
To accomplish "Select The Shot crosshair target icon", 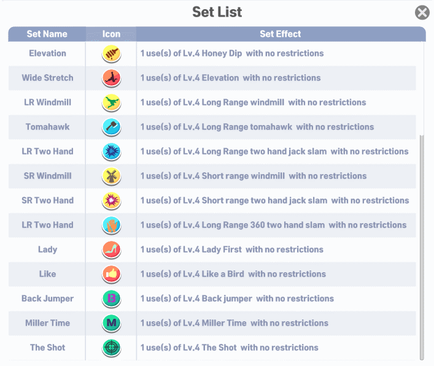I will pyautogui.click(x=111, y=348).
